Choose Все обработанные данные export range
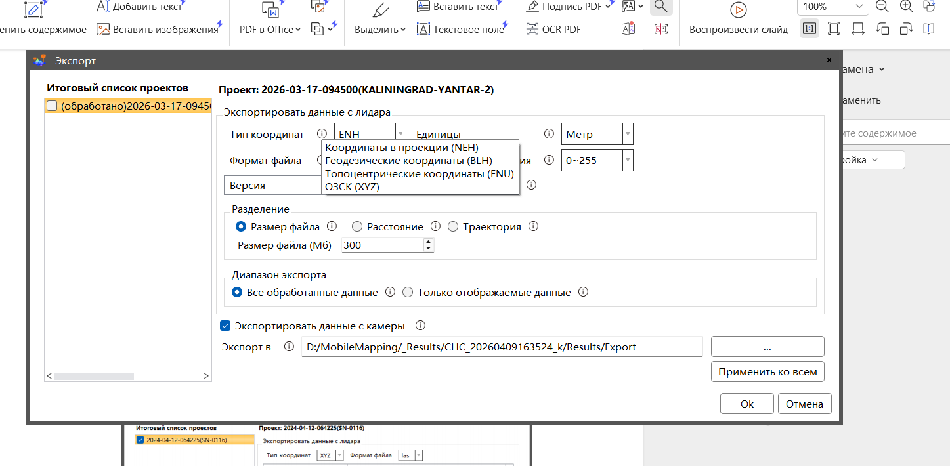The width and height of the screenshot is (950, 466). point(237,292)
